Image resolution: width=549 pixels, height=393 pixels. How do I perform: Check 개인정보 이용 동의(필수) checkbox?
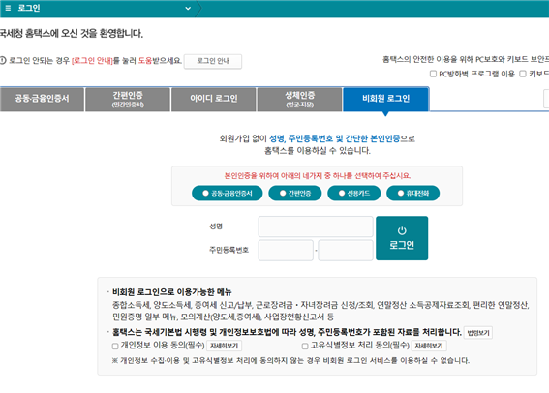115,347
